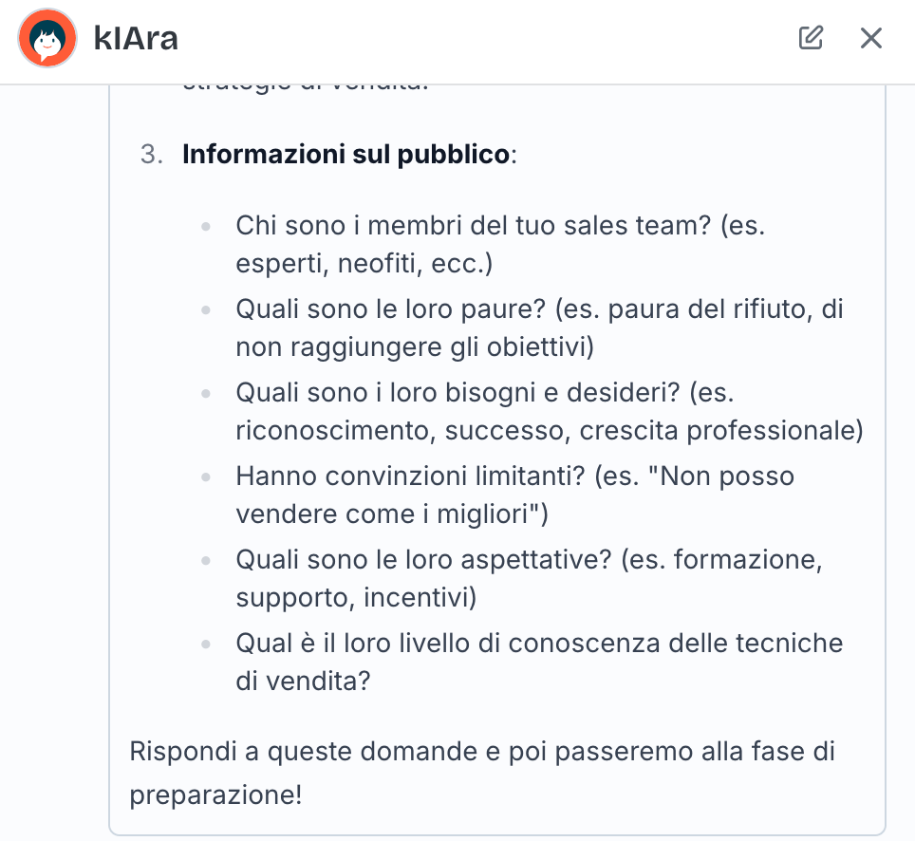
Task: Click the "riconoscimento, successo, crescita professionale" line
Action: 550,430
